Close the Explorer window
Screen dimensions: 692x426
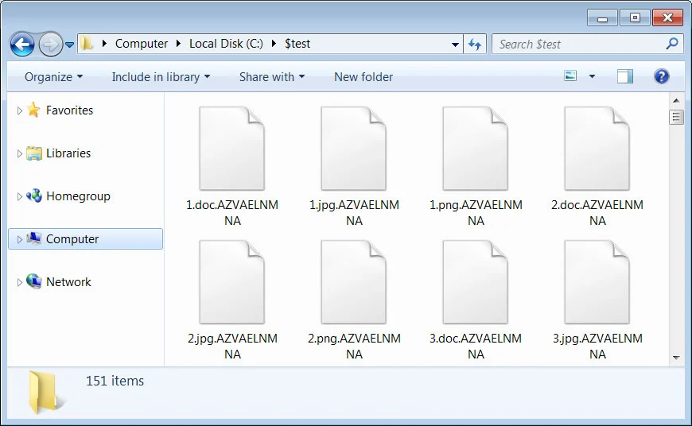pos(667,18)
